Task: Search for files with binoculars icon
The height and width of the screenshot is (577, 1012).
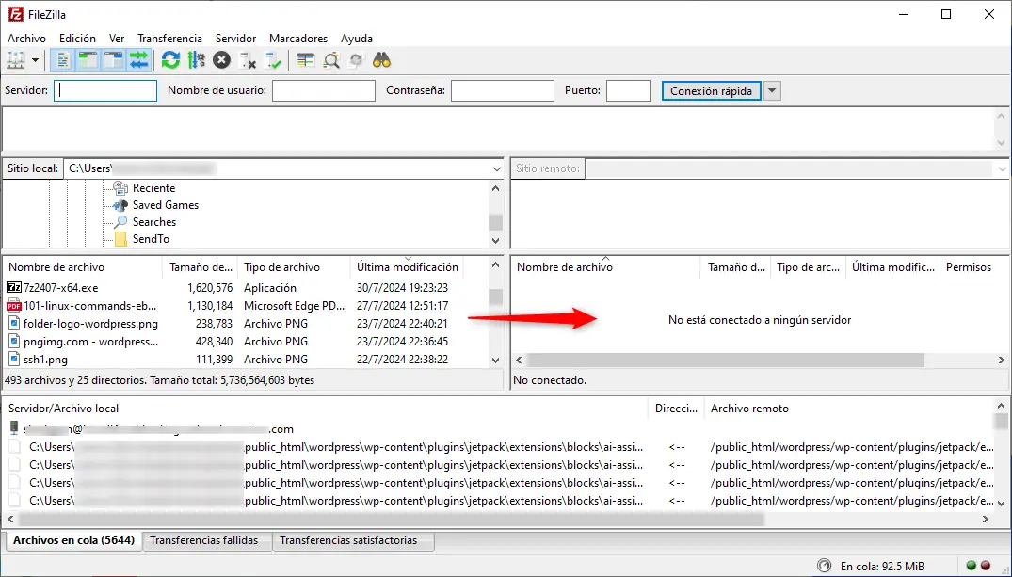Action: click(381, 60)
